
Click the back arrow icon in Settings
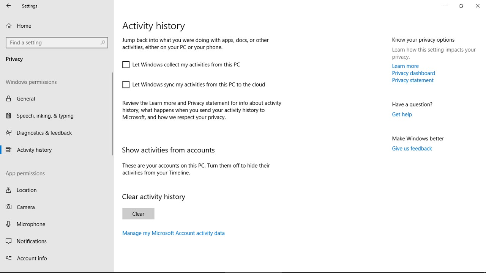point(8,6)
